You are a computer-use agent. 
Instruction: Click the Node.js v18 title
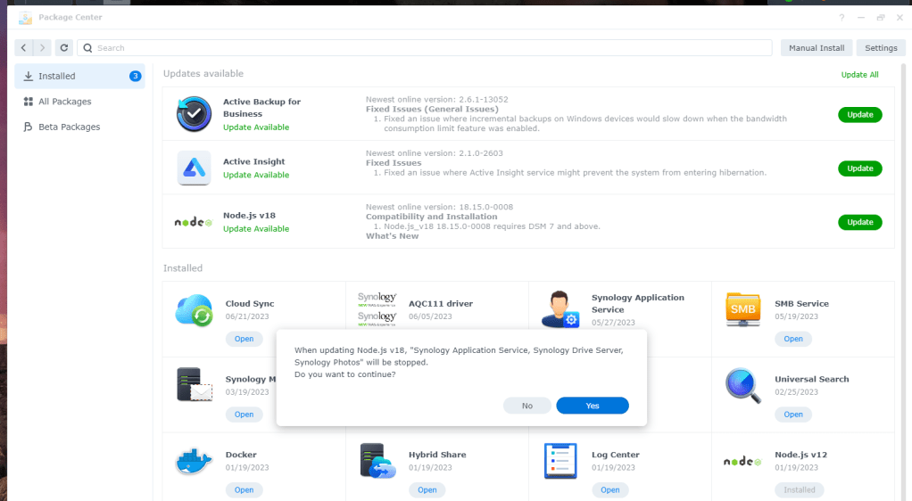click(250, 216)
